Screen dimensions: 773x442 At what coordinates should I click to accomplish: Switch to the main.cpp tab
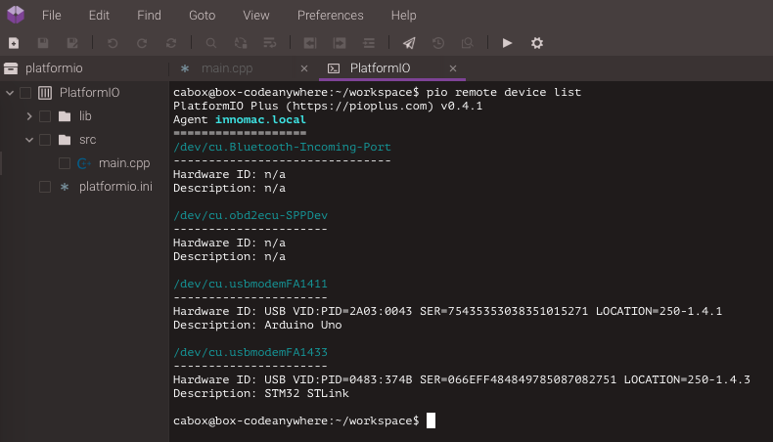coord(227,68)
